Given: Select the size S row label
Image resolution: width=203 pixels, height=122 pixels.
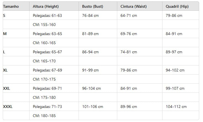Looking at the screenshot, I should [x=4, y=15].
